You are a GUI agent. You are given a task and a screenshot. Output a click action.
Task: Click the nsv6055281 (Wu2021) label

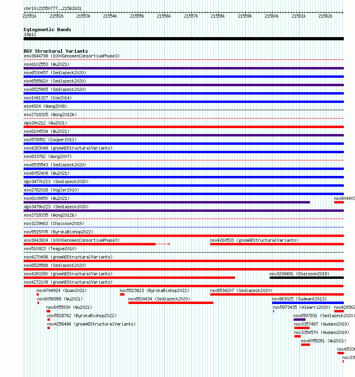pos(323,341)
